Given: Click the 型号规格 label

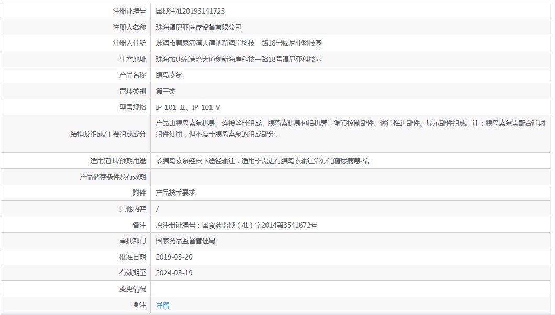Looking at the screenshot, I should pos(132,107).
